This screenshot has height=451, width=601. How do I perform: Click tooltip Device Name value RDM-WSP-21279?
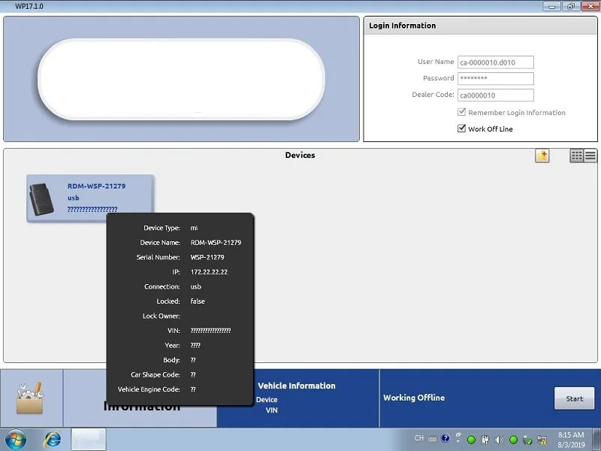pos(216,243)
